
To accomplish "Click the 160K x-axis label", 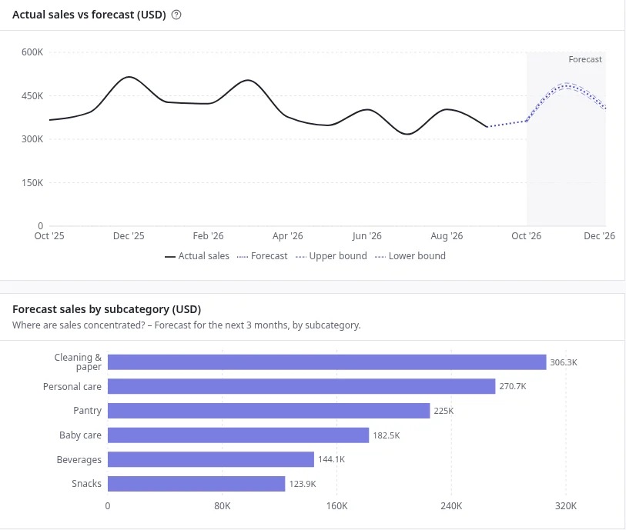I will [337, 506].
